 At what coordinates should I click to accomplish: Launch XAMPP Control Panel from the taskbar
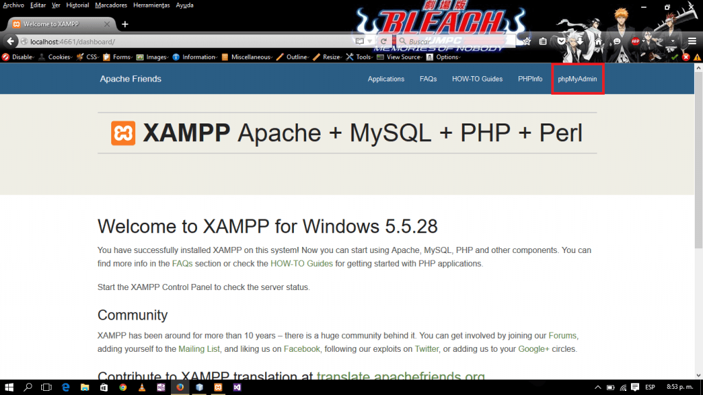click(218, 387)
